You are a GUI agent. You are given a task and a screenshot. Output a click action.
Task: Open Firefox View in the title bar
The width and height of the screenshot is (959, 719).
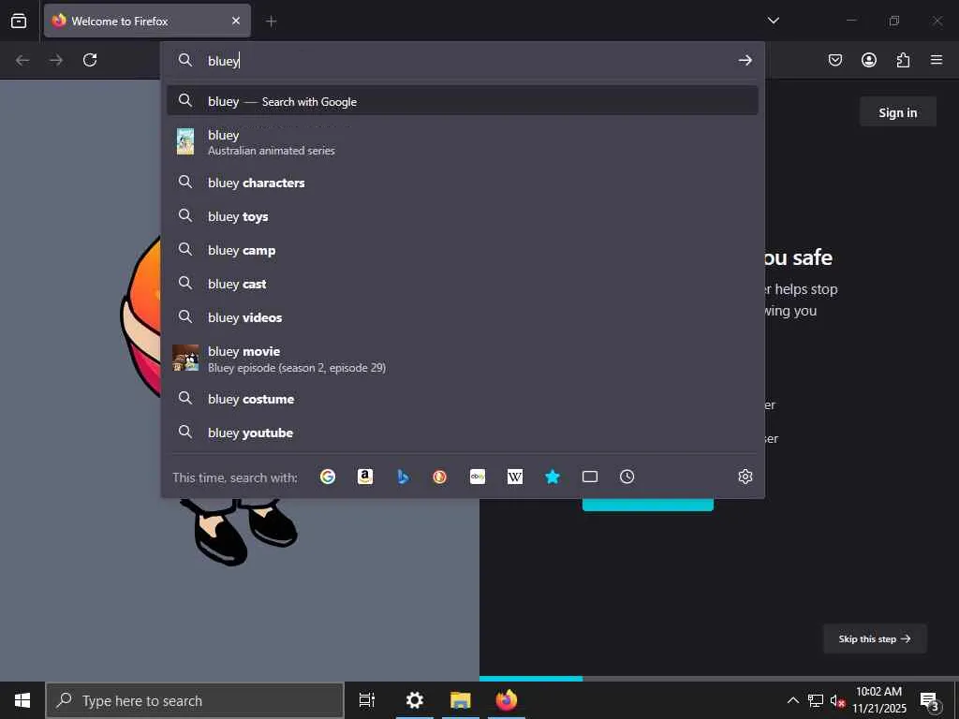point(19,21)
